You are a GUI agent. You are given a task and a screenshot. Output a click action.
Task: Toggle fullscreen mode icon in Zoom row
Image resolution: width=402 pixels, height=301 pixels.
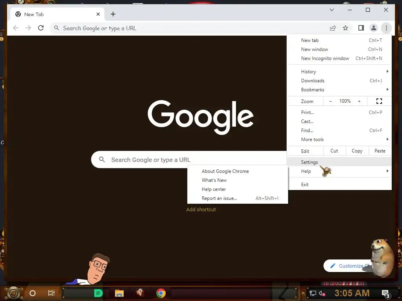coord(379,101)
